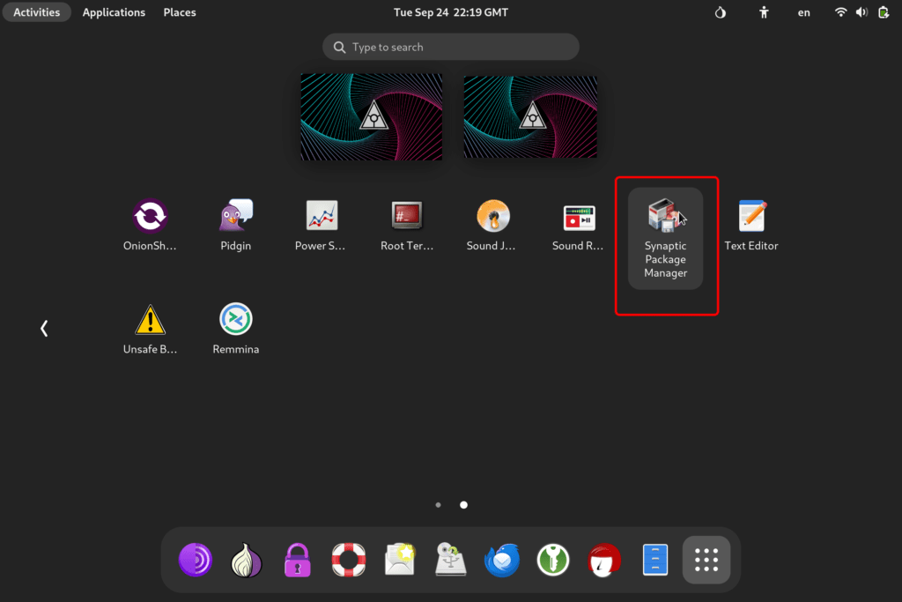Open Sound Juicer app

492,225
